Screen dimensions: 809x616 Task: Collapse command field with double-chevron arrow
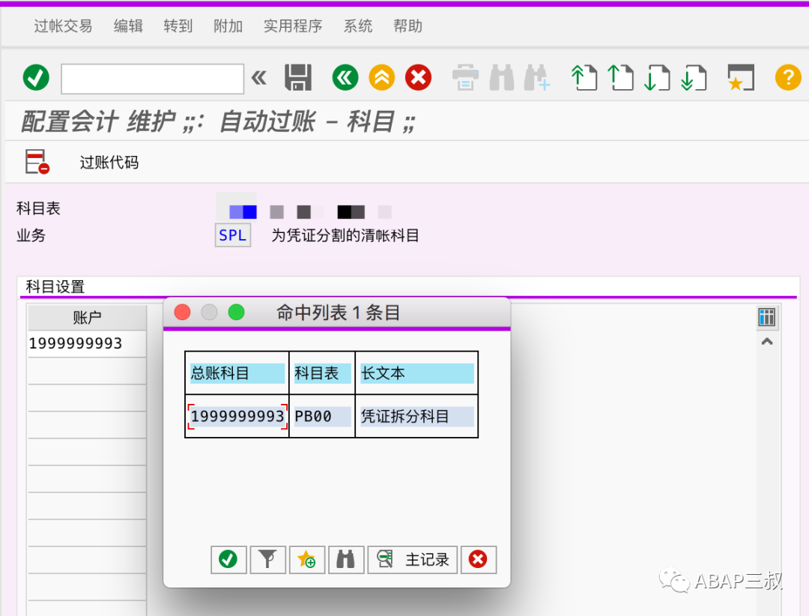(x=259, y=78)
